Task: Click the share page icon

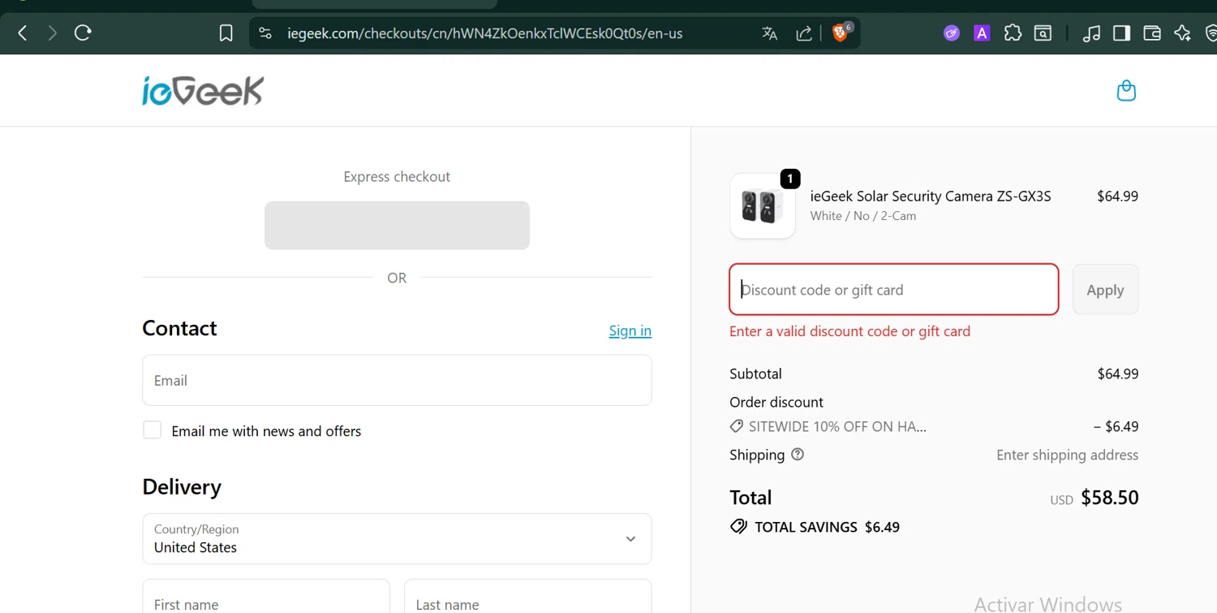Action: point(804,33)
